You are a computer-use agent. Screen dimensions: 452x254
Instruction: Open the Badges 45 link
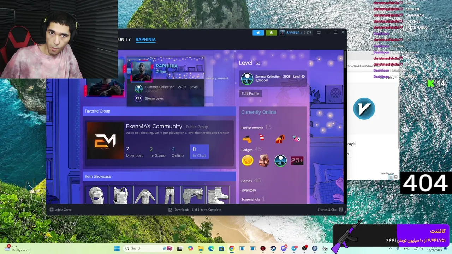pyautogui.click(x=251, y=150)
